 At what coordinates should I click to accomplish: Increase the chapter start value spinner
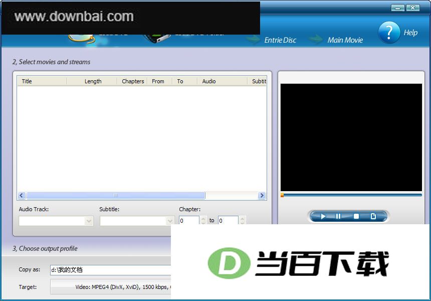pos(203,218)
